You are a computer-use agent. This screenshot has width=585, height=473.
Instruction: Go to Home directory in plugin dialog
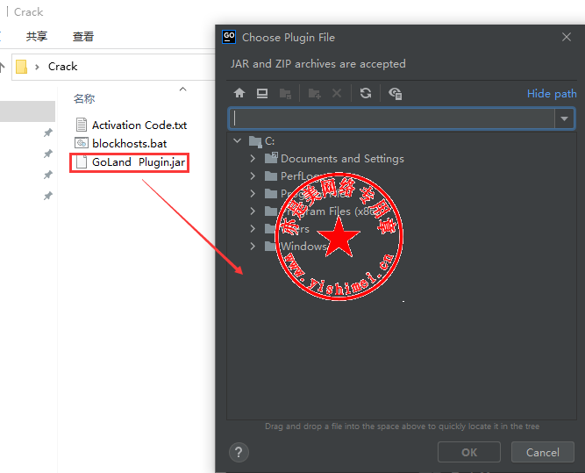tap(239, 93)
